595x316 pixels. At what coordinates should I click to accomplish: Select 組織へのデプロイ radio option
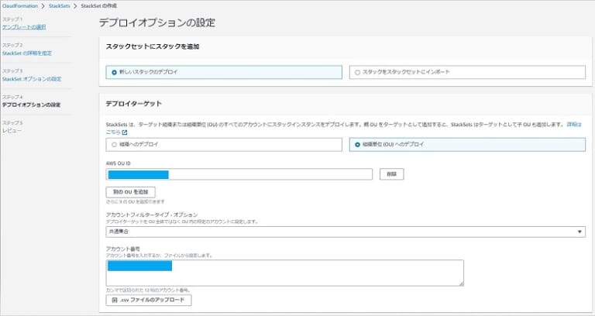(x=224, y=145)
